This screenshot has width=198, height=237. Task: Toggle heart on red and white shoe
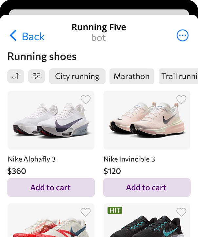coord(86,212)
